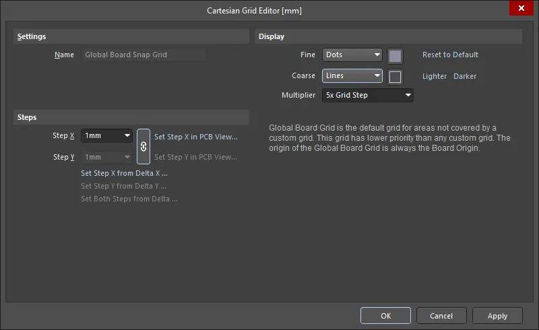539x330 pixels.
Task: Open the Coarse grid color swatch
Action: 395,77
